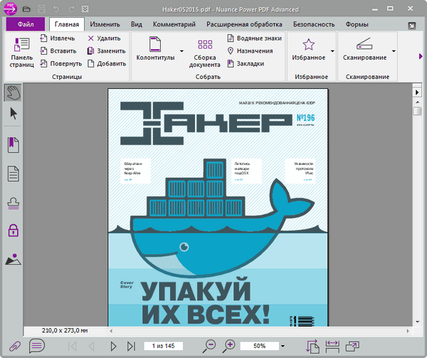Screen dimensions: 427x358
Task: Expand the Колонтитулы dropdown arrow
Action: (181, 51)
